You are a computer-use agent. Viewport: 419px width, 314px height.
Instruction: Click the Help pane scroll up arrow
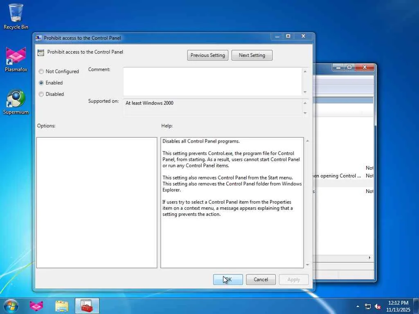(307, 141)
